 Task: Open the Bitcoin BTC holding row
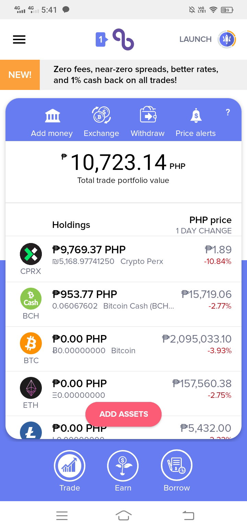click(x=123, y=349)
